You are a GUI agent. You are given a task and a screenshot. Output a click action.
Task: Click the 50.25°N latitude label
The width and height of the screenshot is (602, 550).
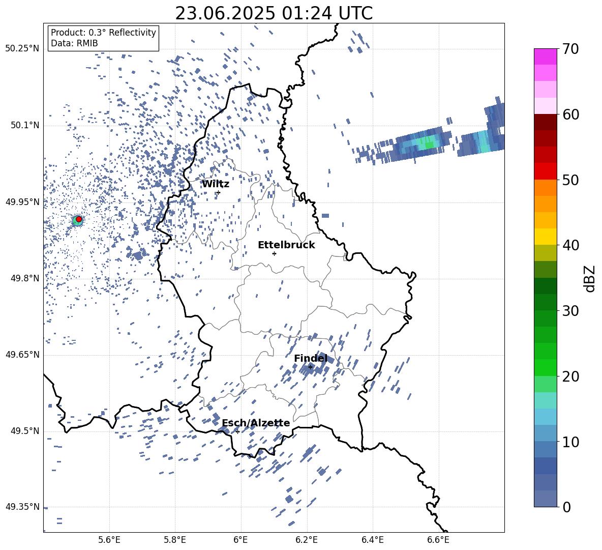coord(22,49)
